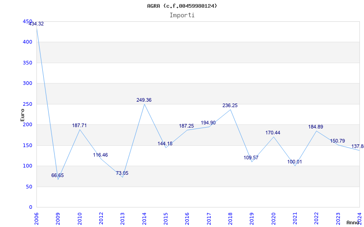This screenshot has height=227, width=364.
Task: Click x-axis year 2006
Action: (36, 218)
